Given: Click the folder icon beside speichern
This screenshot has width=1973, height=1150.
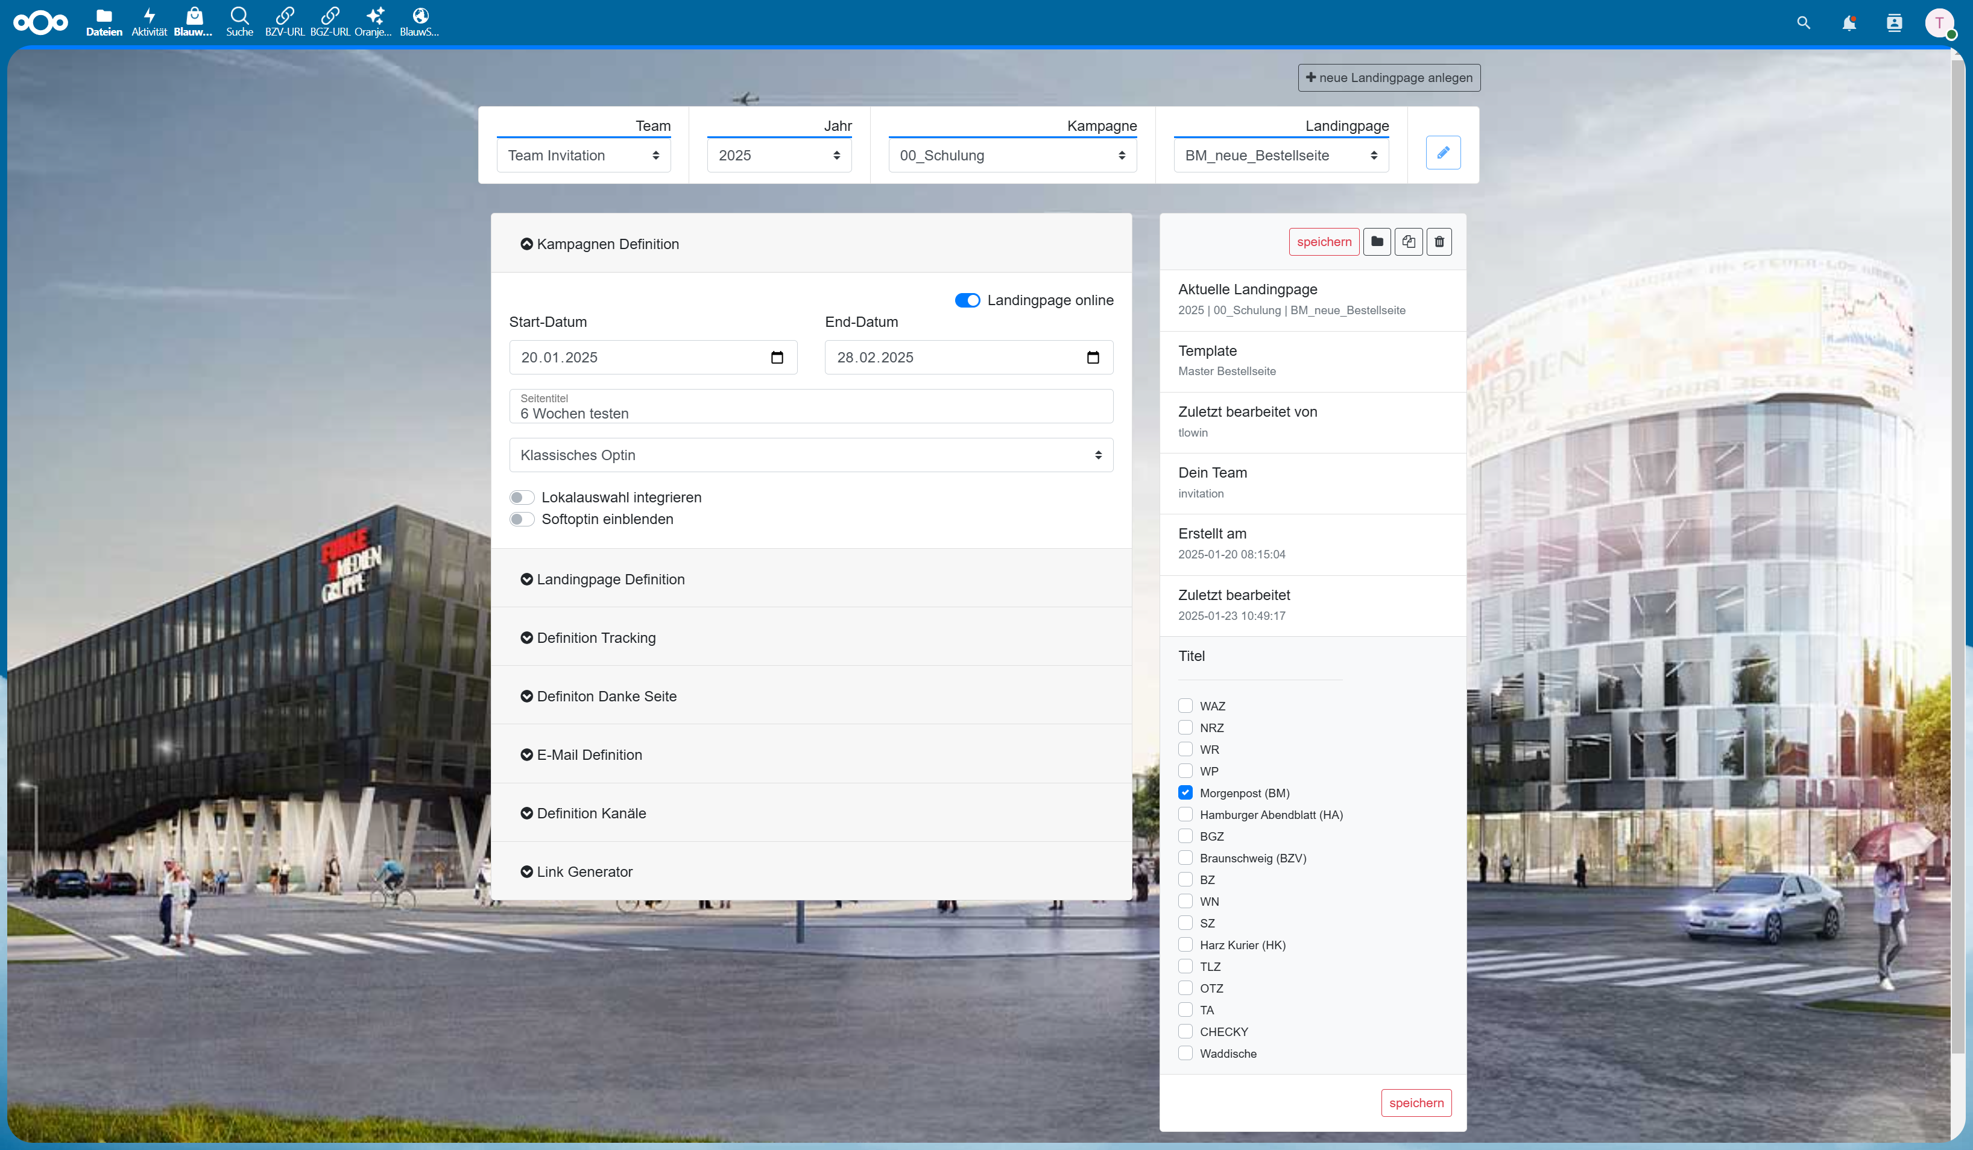Looking at the screenshot, I should [1377, 242].
